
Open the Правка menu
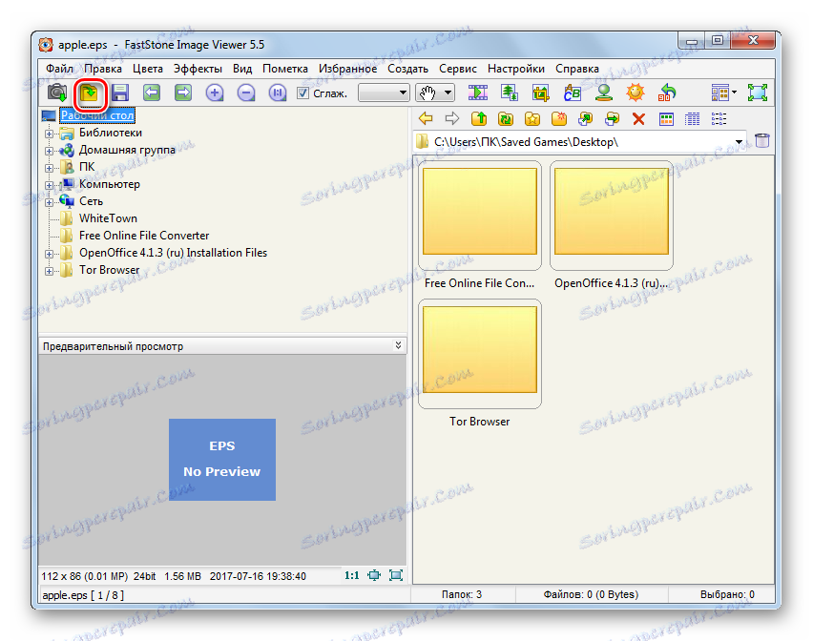103,69
